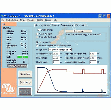The width and height of the screenshot is (111, 110).
Task: Toggle the Enable charger checkbox
Action: click(x=39, y=30)
